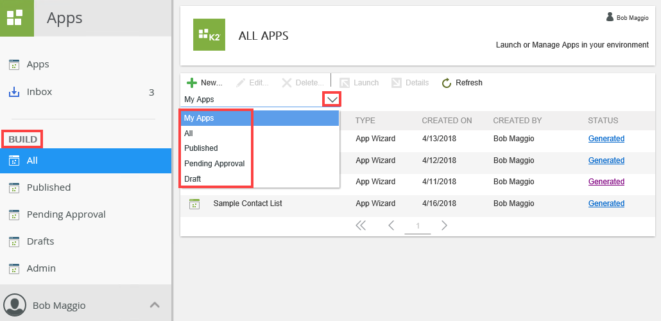Open Generated status link for Sample Contact List
The height and width of the screenshot is (321, 661).
[x=606, y=204]
